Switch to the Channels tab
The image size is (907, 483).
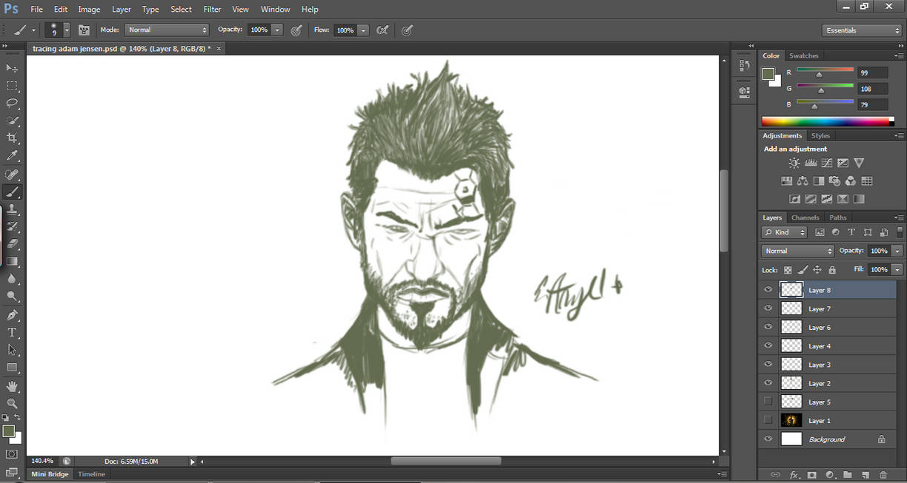(x=805, y=217)
